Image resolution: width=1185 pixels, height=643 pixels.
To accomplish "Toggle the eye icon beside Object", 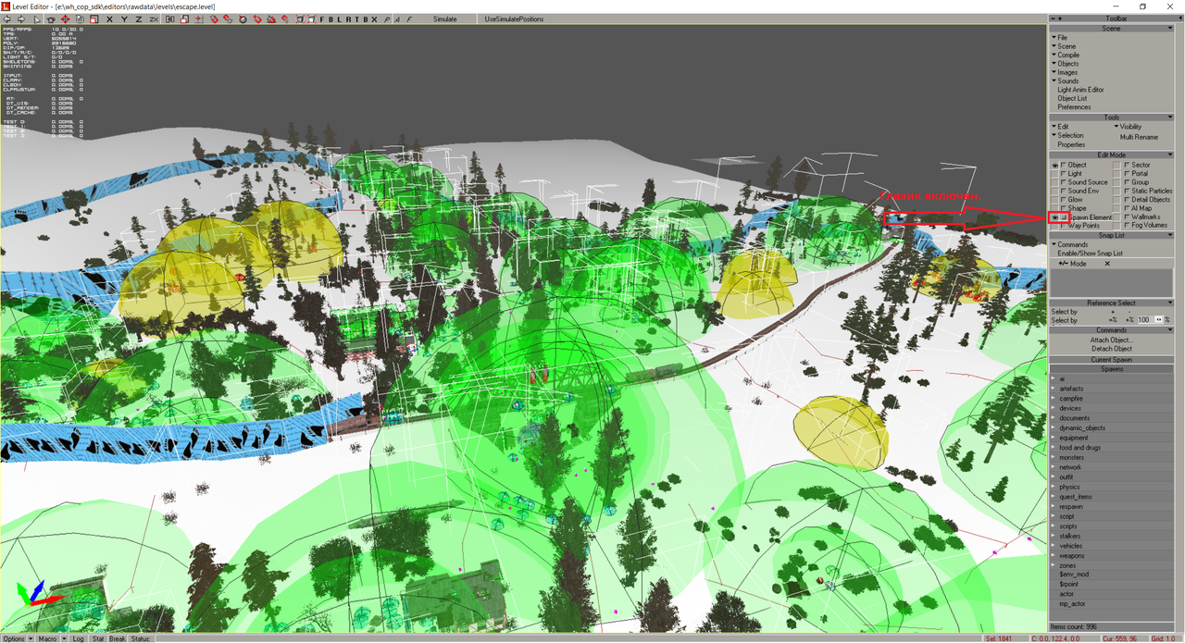I will 1054,166.
